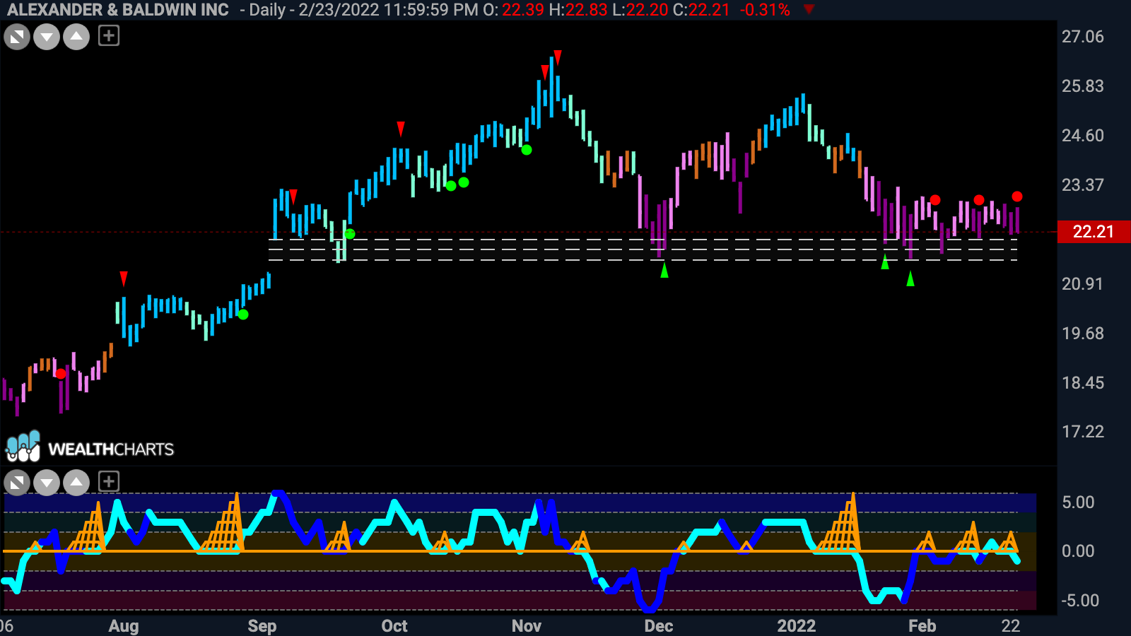Click the Dec label on time axis
Image resolution: width=1131 pixels, height=636 pixels.
pyautogui.click(x=659, y=626)
